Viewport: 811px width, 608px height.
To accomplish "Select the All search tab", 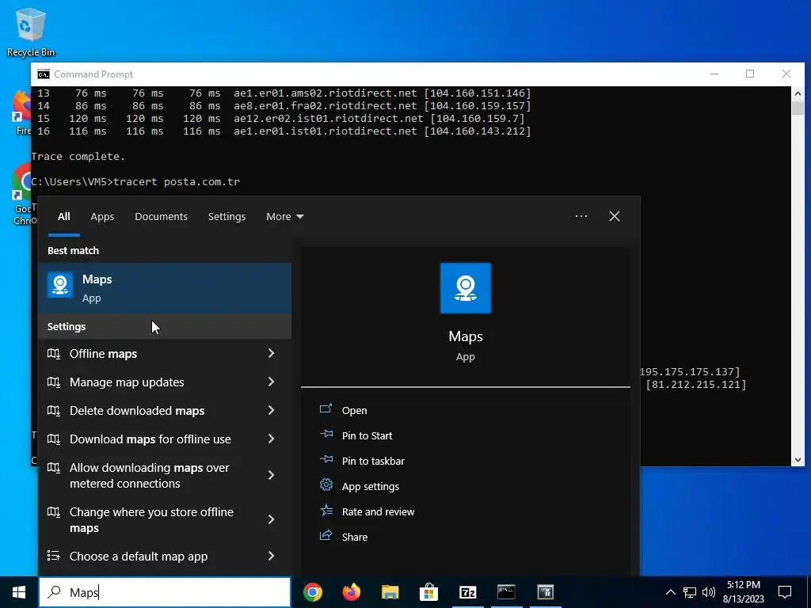I will pos(63,217).
